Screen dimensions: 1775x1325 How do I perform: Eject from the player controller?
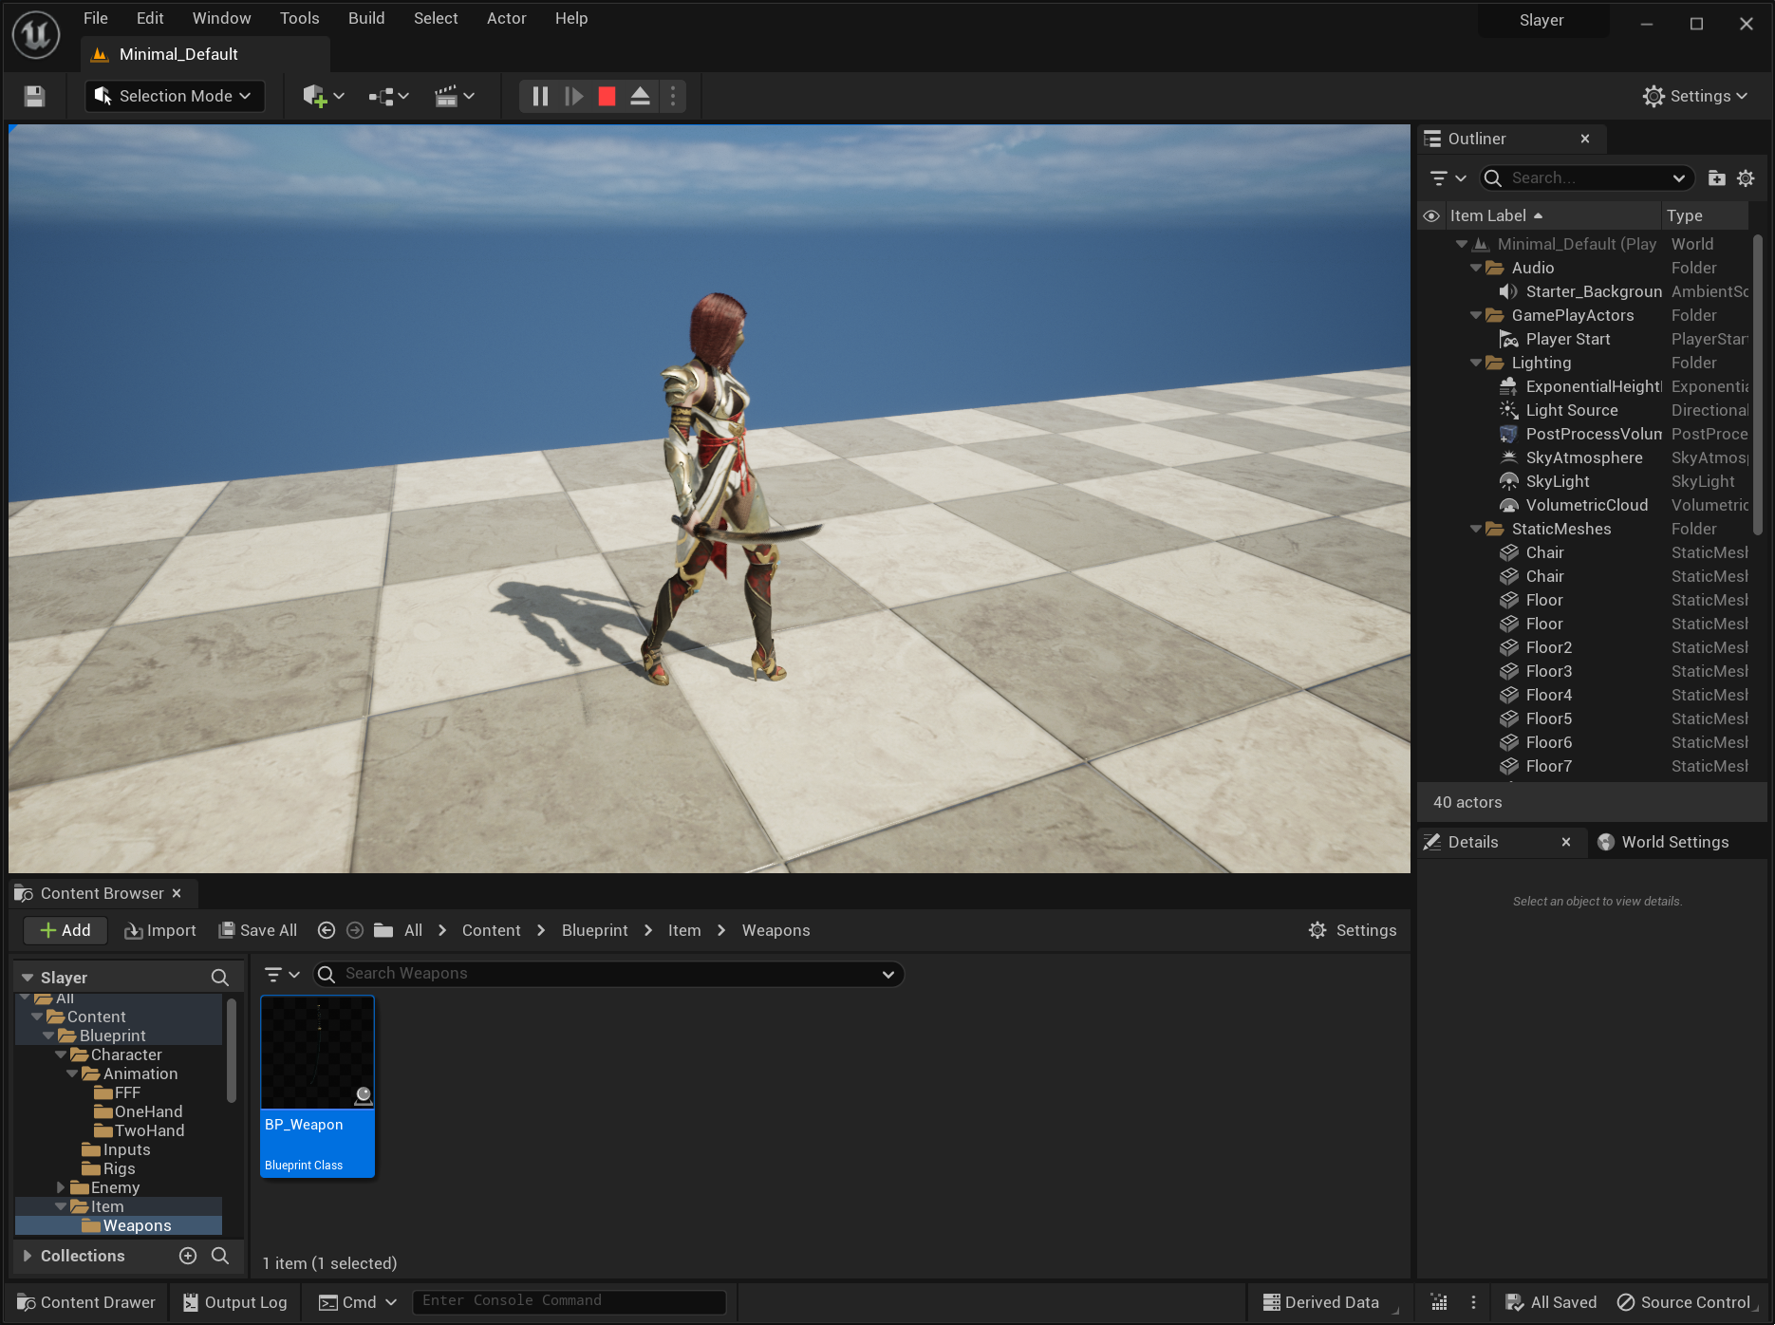tap(640, 96)
